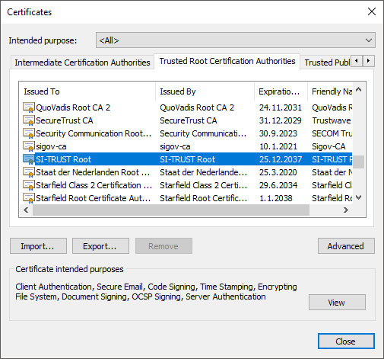Viewport: 384px width, 359px height.
Task: Click the SecureTrust CA certificate icon
Action: pos(29,120)
